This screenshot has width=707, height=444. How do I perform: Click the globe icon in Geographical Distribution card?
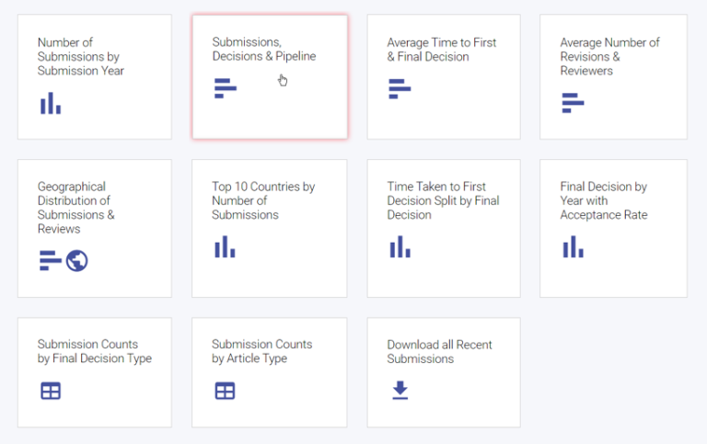[x=77, y=261]
